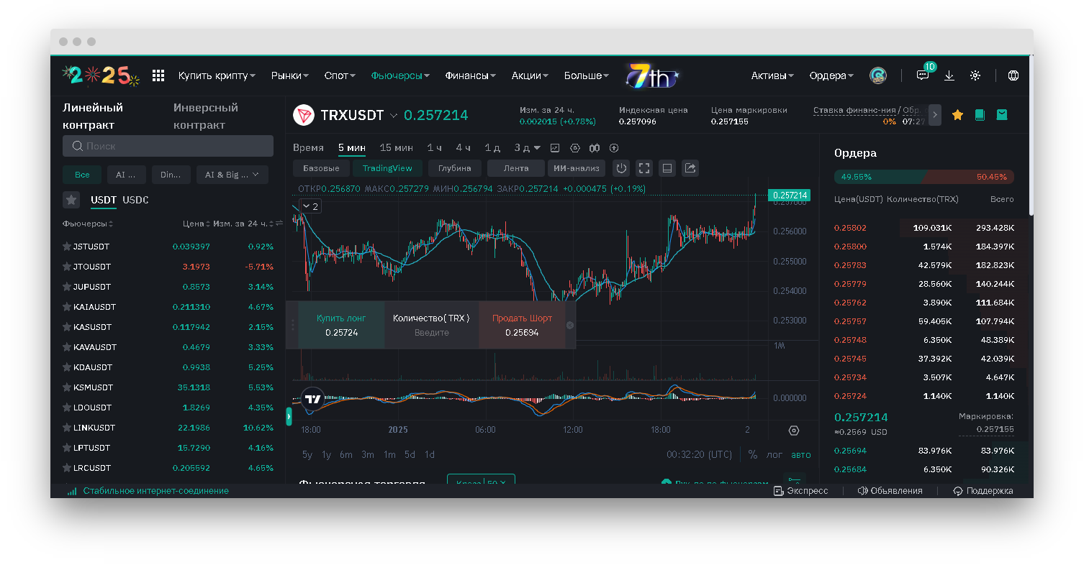Open the Спот dropdown menu

340,75
